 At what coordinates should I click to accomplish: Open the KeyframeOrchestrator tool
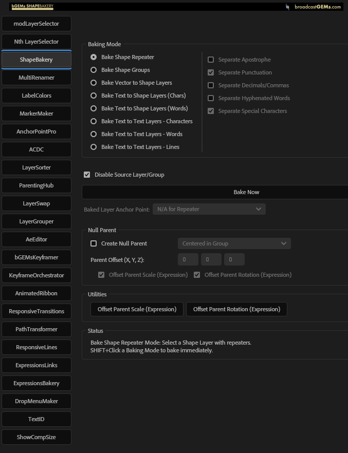(x=36, y=275)
